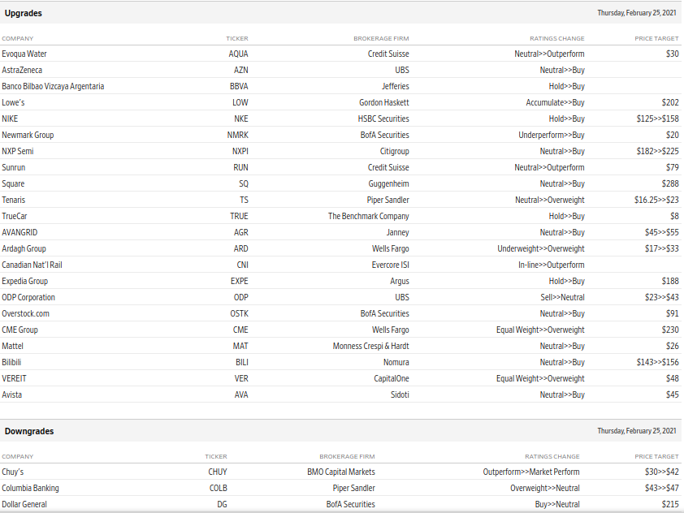Click the $202 price target for Lowe's
Image resolution: width=684 pixels, height=513 pixels.
pyautogui.click(x=670, y=102)
